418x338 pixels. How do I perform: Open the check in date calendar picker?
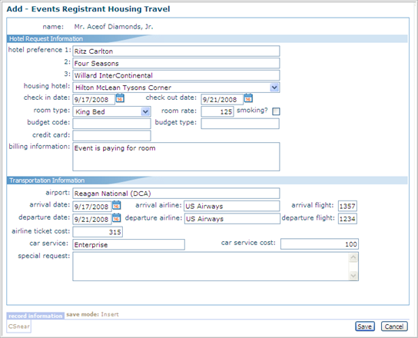tap(120, 98)
